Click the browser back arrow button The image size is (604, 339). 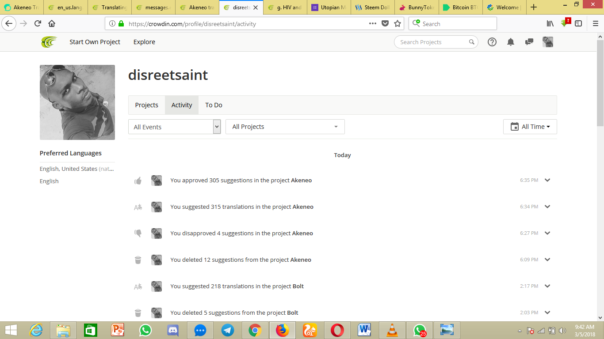coord(9,23)
